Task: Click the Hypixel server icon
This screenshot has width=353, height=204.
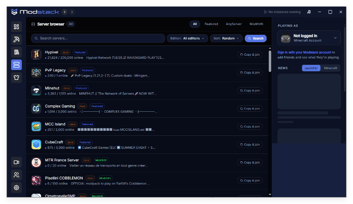Action: click(x=36, y=54)
